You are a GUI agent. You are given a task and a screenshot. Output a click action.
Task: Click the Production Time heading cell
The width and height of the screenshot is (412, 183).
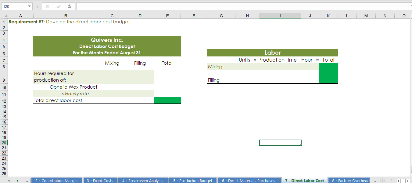coord(278,60)
